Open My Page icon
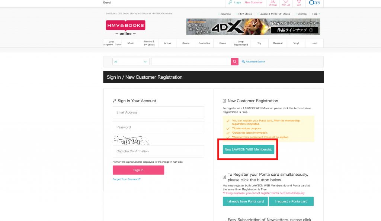 (x=273, y=3)
